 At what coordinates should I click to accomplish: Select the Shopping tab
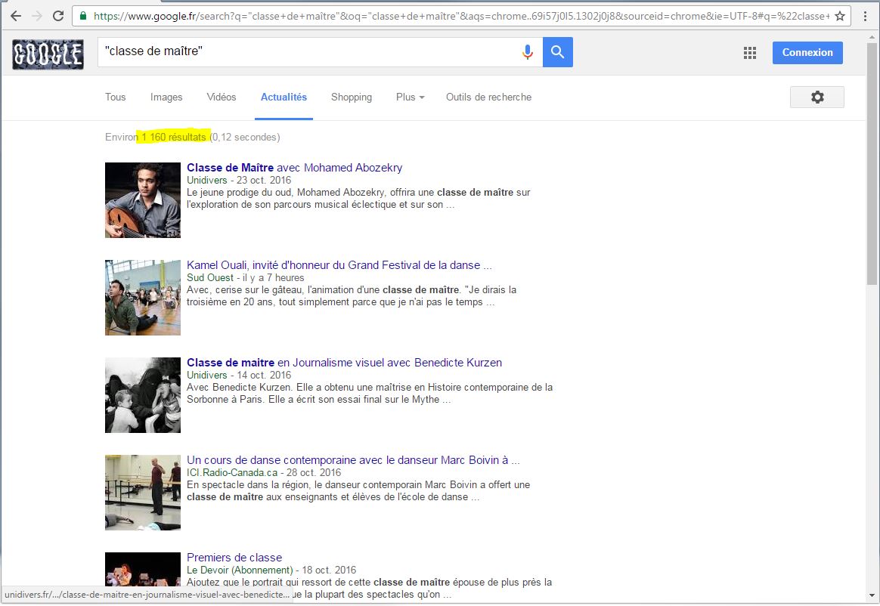tap(352, 97)
